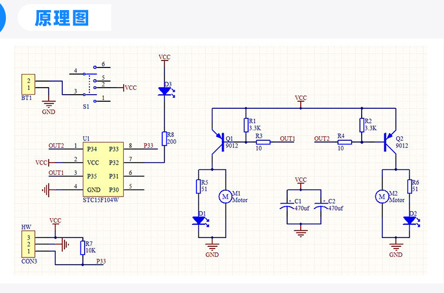Viewport: 444px width, 293px height.
Task: Click resistor R1 3.3K
Action: 246,125
